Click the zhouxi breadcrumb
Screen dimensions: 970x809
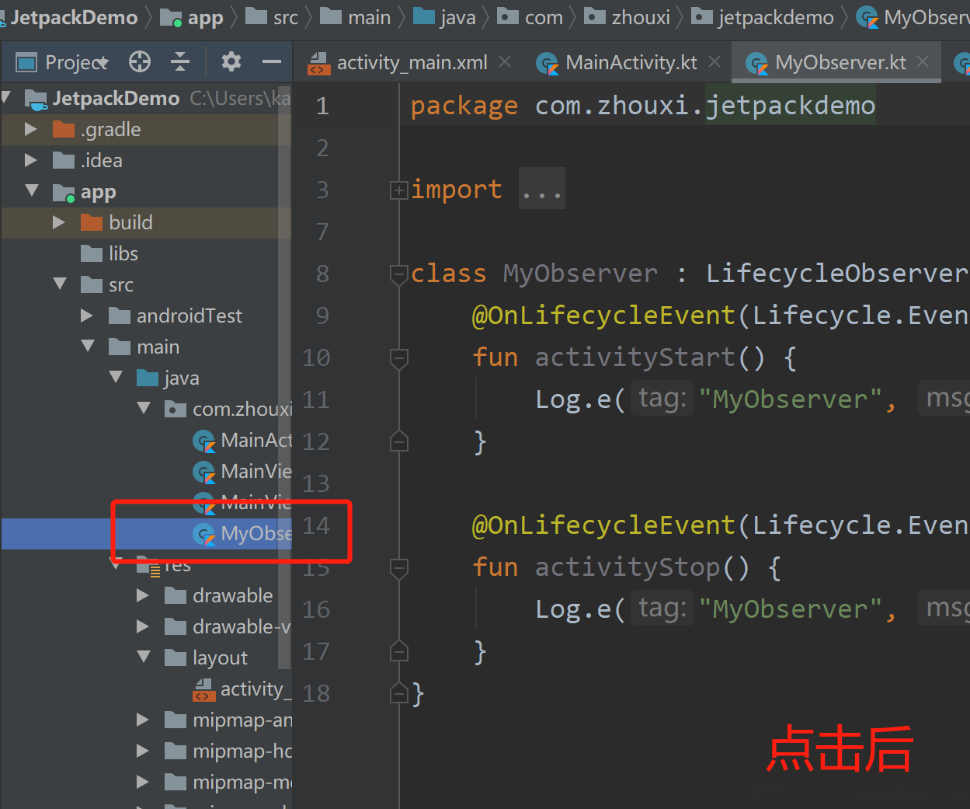(x=628, y=17)
